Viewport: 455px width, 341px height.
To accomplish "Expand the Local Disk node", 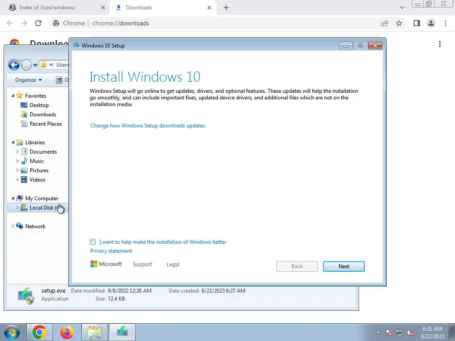I will point(17,208).
